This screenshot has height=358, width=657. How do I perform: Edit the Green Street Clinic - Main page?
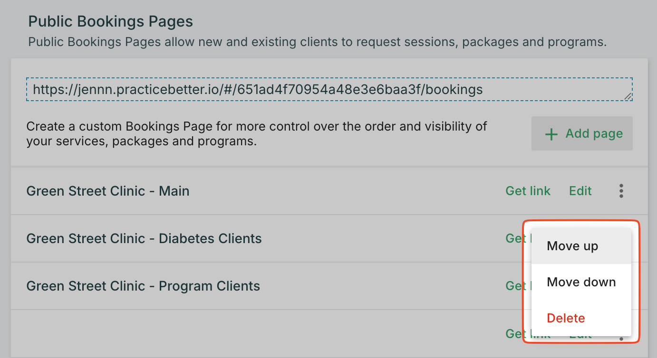580,191
